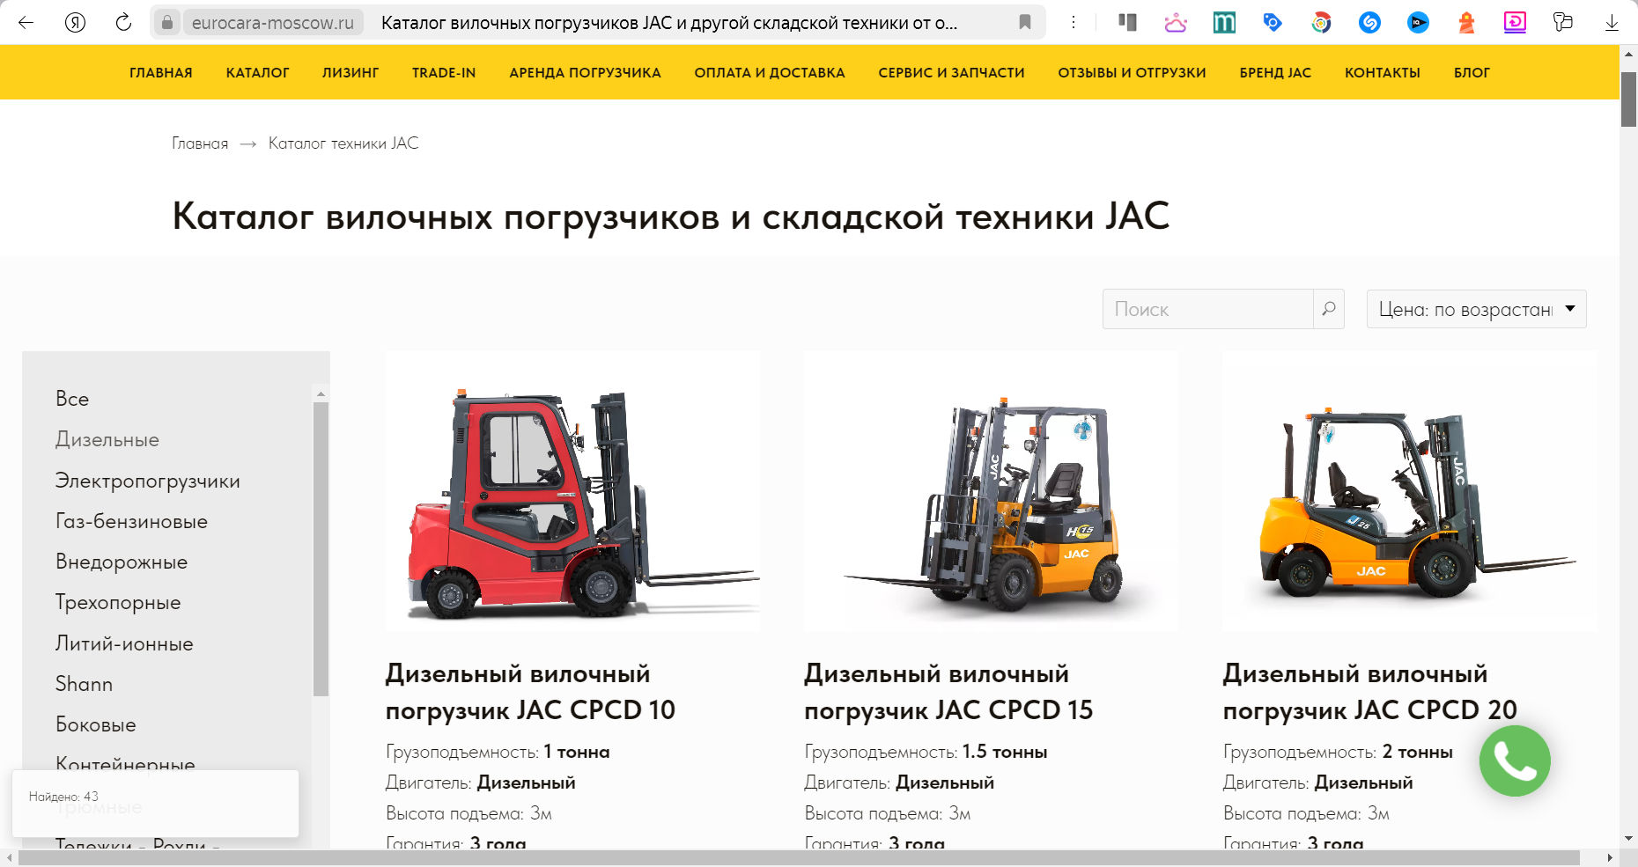This screenshot has width=1638, height=867.
Task: Bookmark this page using the bookmark icon
Action: click(1024, 22)
